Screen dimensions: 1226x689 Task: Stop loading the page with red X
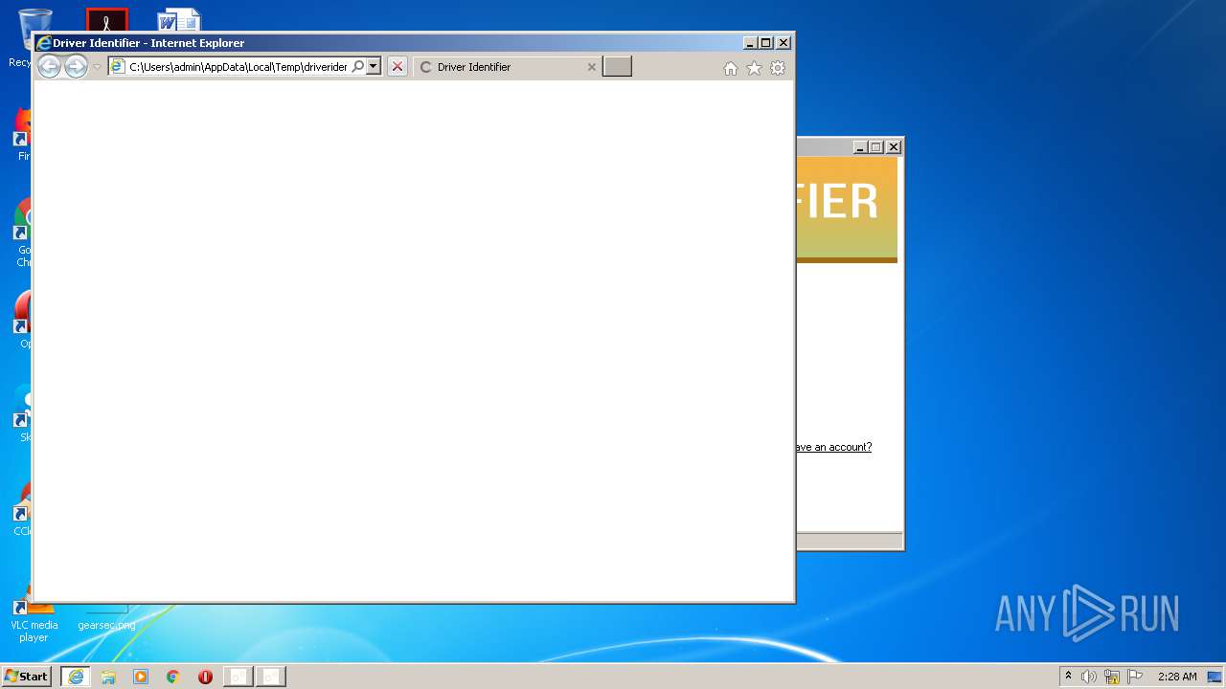(397, 67)
